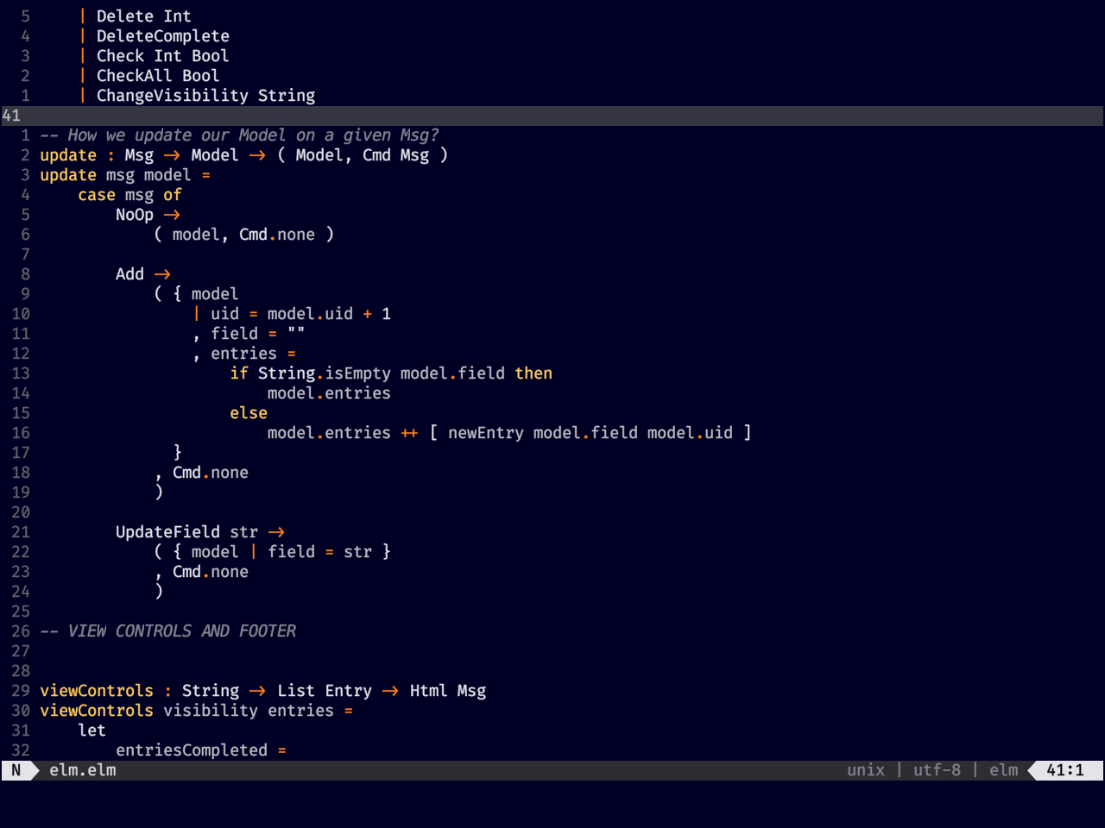
Task: Click the unix file format indicator
Action: (x=866, y=770)
